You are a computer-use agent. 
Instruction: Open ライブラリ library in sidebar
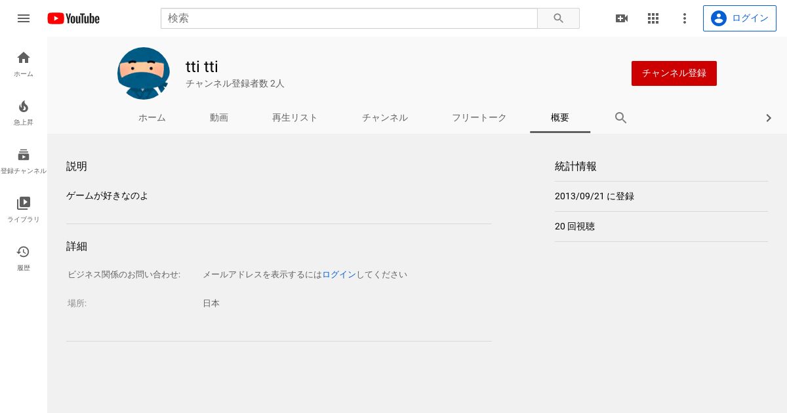tap(24, 210)
